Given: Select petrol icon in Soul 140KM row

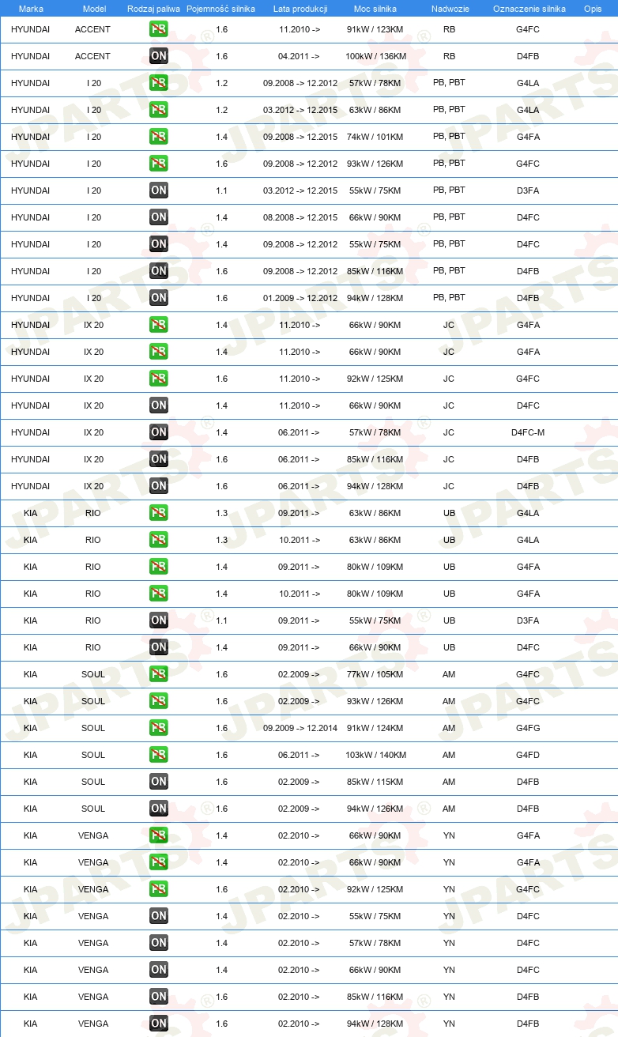Looking at the screenshot, I should (159, 755).
